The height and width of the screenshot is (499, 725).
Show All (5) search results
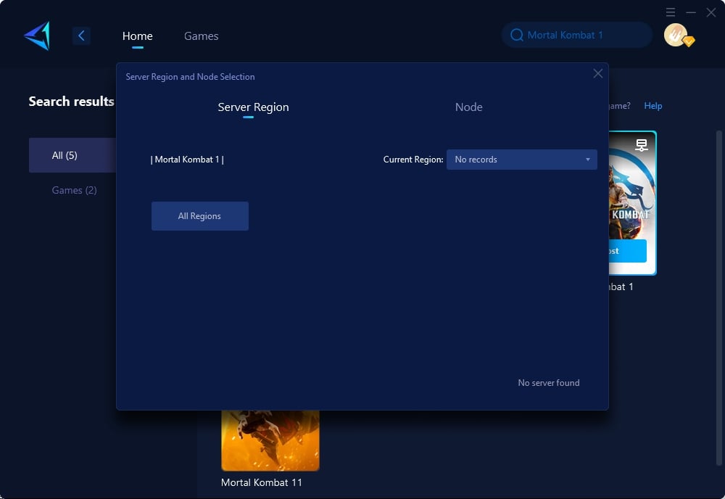[72, 155]
